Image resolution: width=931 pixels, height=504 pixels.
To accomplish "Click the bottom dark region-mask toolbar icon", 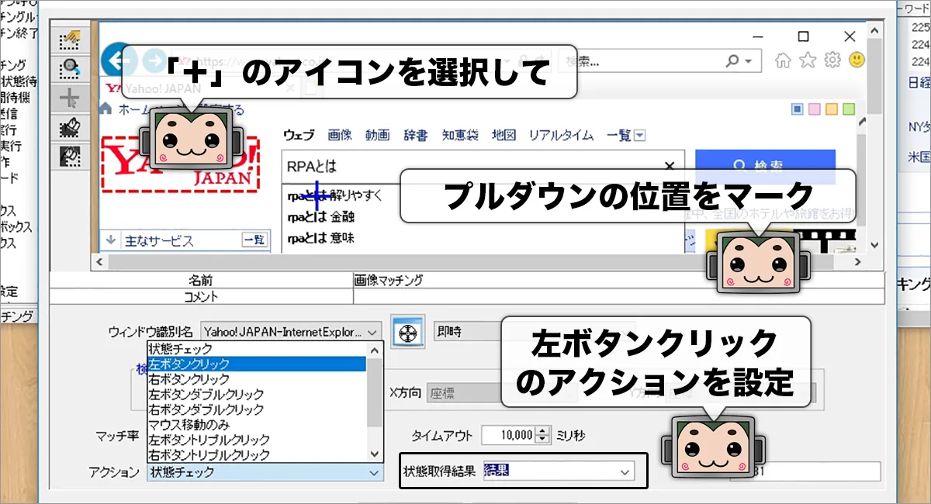I will pos(71,156).
